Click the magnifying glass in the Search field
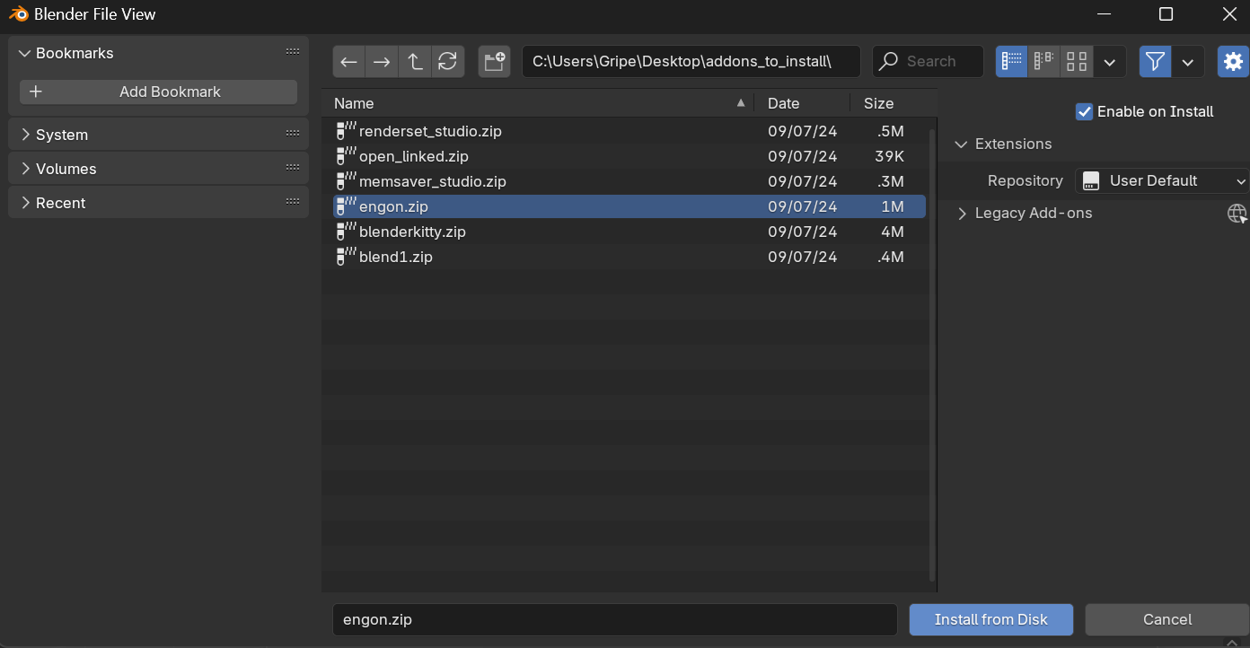Viewport: 1250px width, 648px height. click(888, 61)
